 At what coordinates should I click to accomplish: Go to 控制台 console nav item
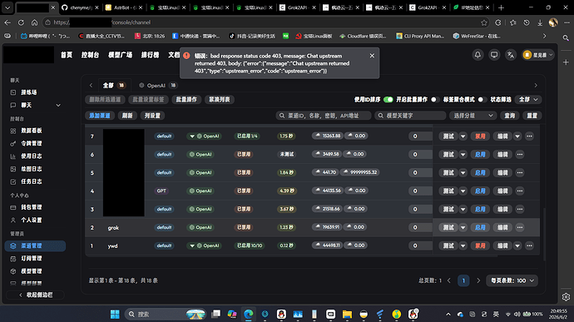click(90, 55)
